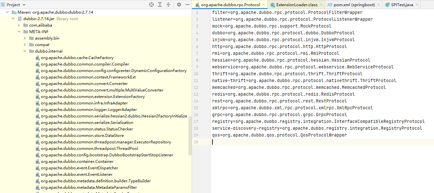Click the com.alibaba folder icon
This screenshot has height=193, width=434.
click(26, 25)
